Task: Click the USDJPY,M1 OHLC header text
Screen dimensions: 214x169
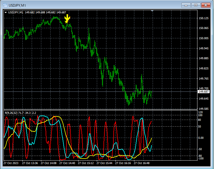Action: pyautogui.click(x=37, y=12)
